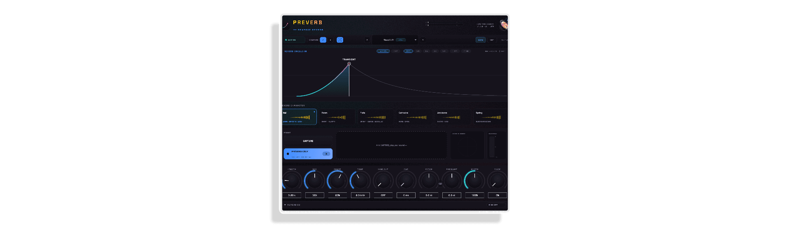Click the Length knob
Screen dimensions: 790x226
pyautogui.click(x=291, y=180)
